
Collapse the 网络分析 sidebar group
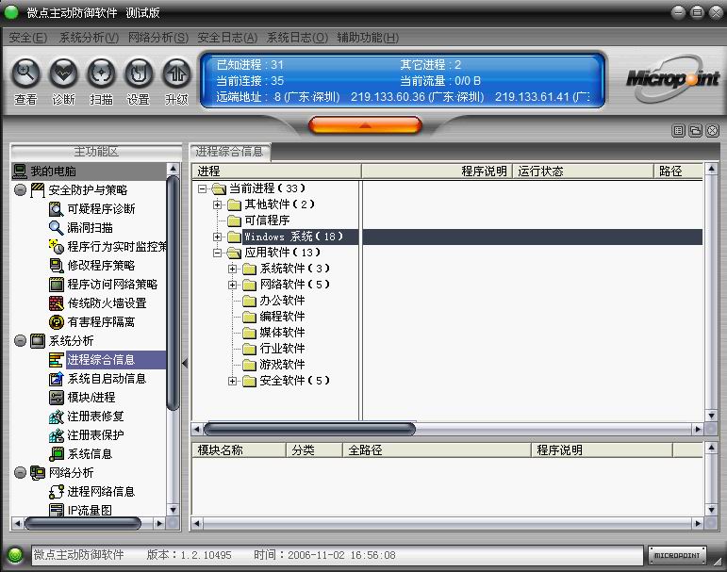[20, 472]
